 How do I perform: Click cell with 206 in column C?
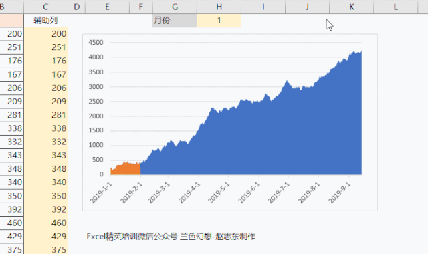pos(46,88)
